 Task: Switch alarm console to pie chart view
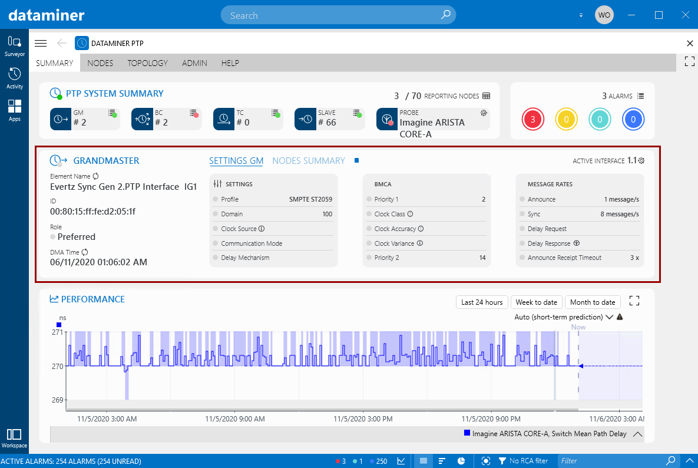pos(461,461)
